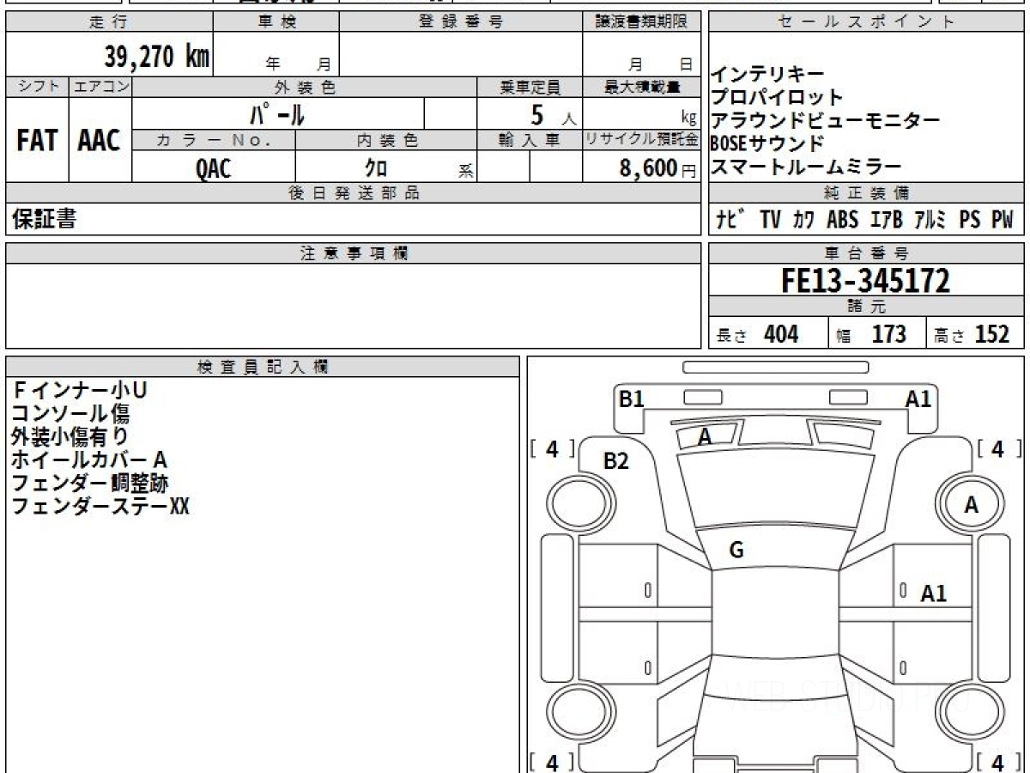Select the 譲渡書類期限 header
1030x773 pixels.
coord(641,22)
